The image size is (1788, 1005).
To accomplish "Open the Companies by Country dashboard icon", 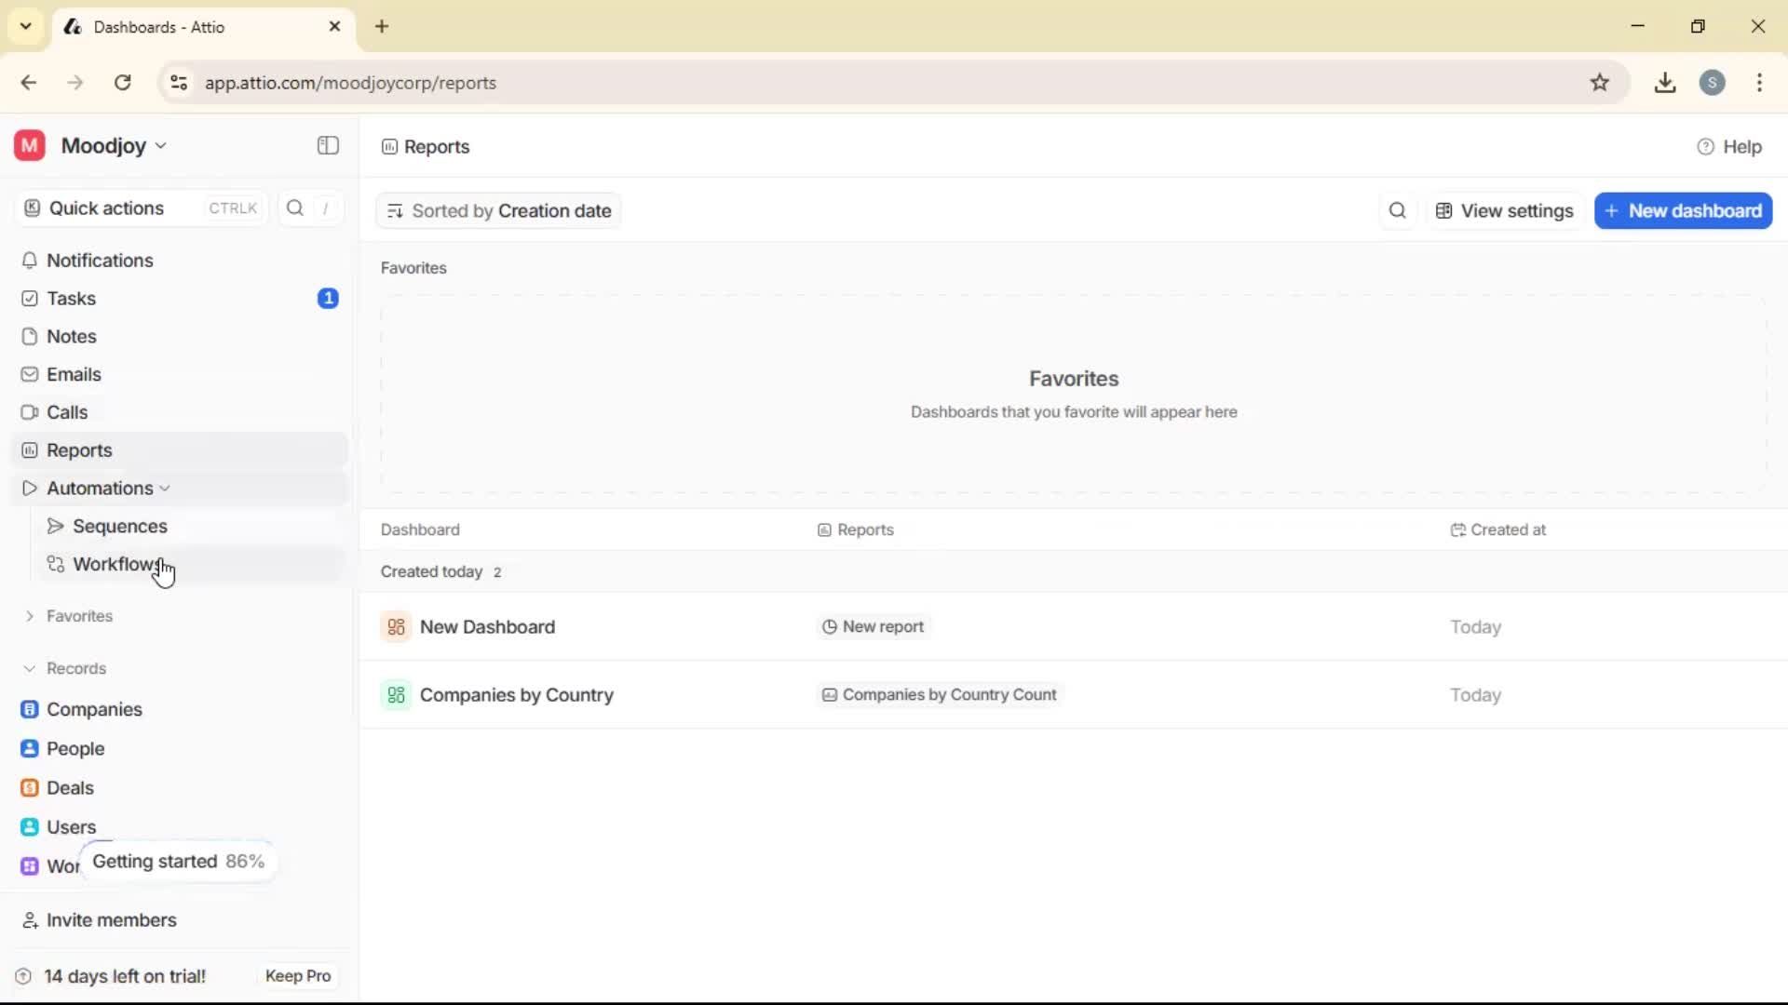I will tap(396, 694).
